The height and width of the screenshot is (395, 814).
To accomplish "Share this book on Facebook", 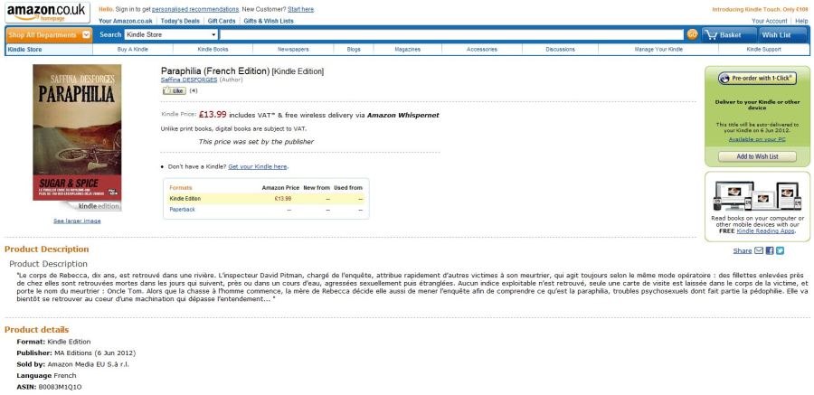I will 770,250.
